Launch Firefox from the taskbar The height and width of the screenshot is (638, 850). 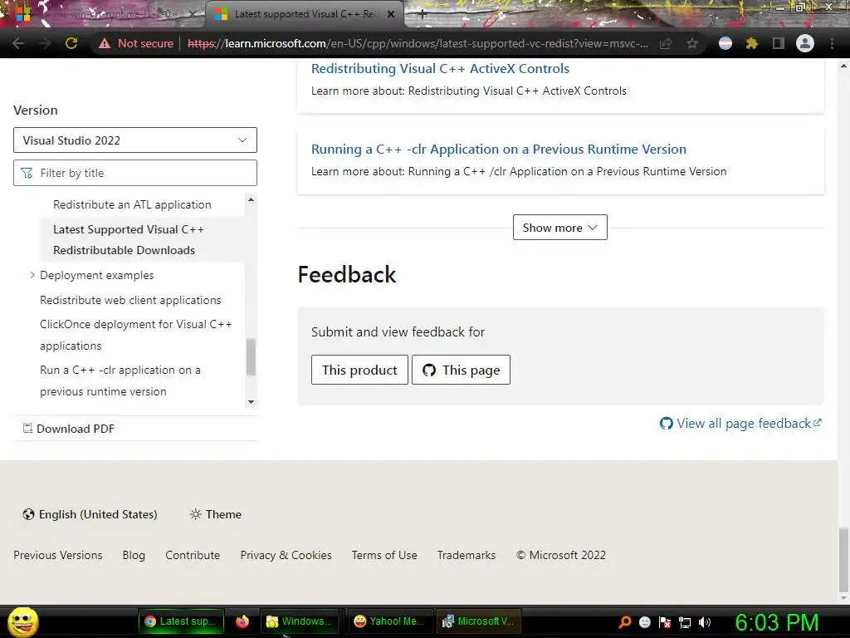(x=242, y=621)
